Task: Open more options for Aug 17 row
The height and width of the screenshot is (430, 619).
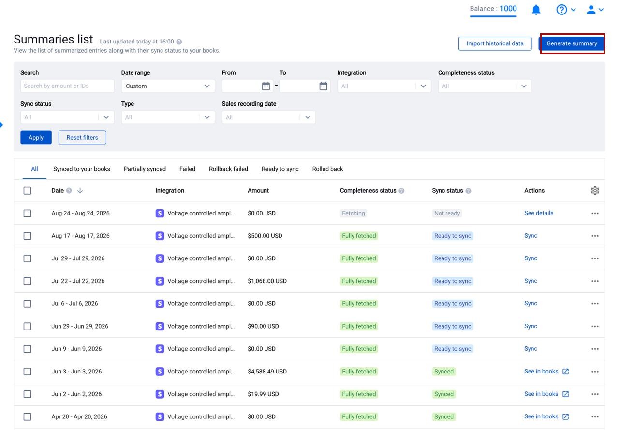Action: tap(595, 236)
